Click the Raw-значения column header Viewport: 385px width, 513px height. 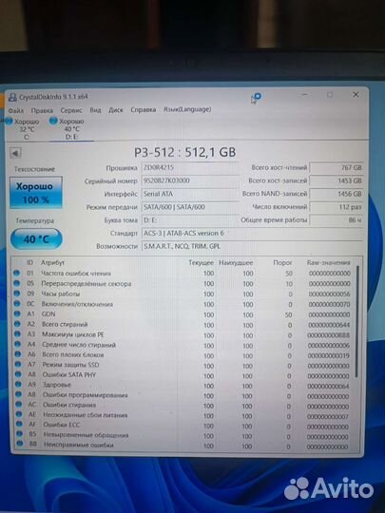tap(328, 263)
